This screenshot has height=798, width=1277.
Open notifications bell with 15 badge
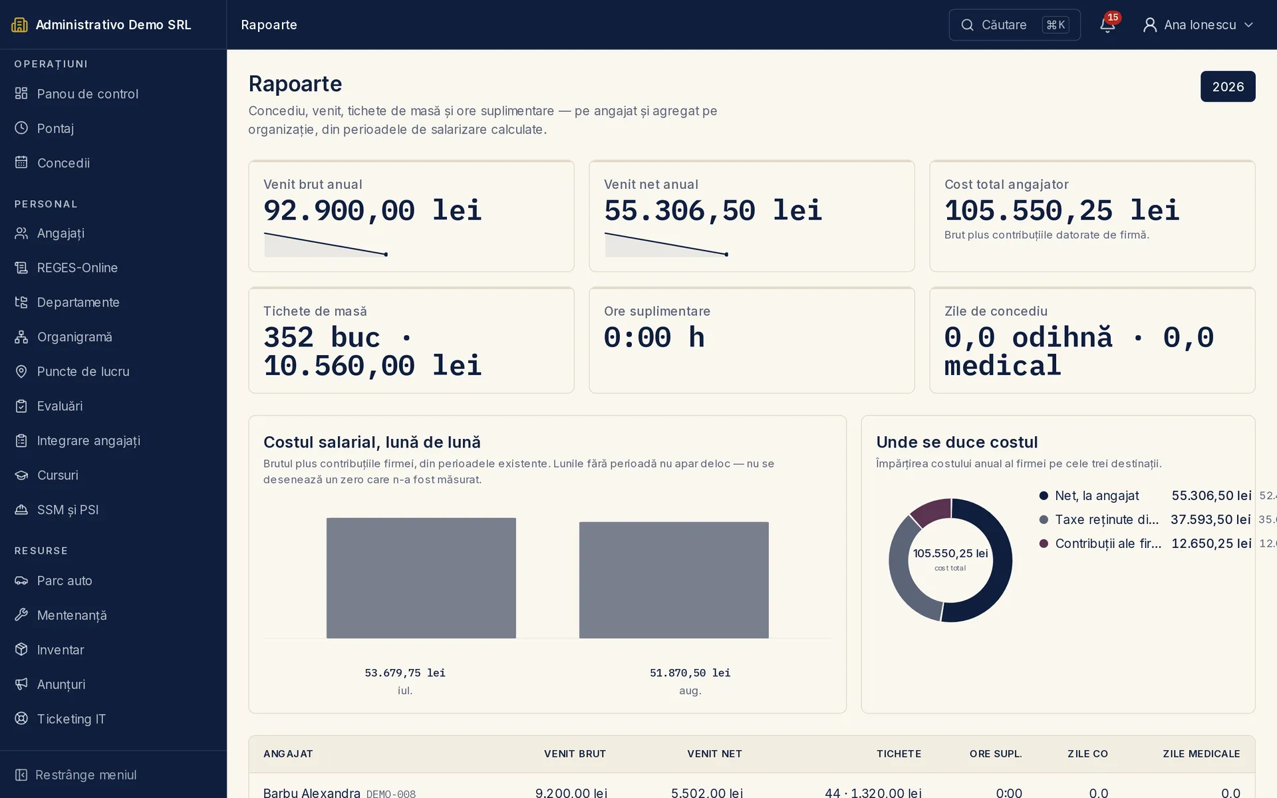tap(1107, 25)
